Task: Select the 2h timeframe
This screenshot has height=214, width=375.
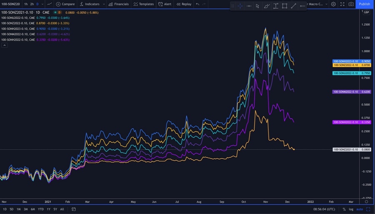Action: (x=32, y=4)
